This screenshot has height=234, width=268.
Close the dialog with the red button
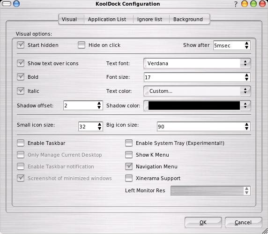coord(262,4)
